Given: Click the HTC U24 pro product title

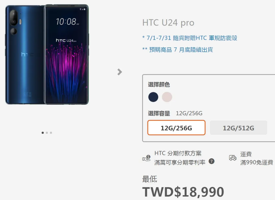Looking at the screenshot, I should (168, 23).
